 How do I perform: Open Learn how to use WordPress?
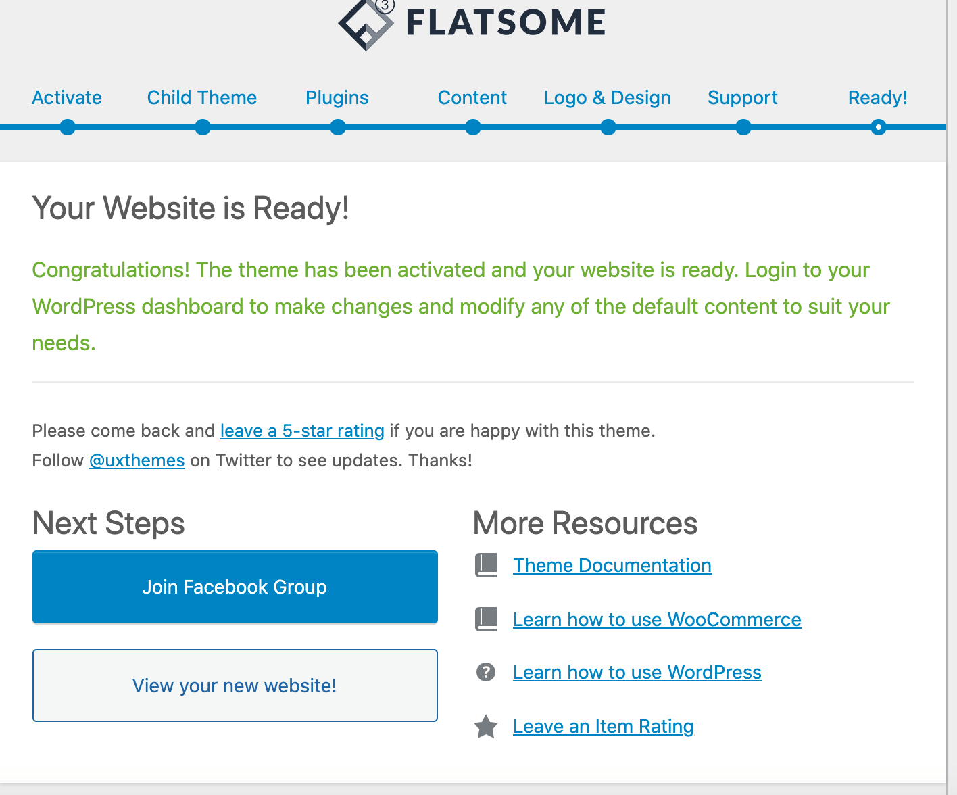click(637, 672)
